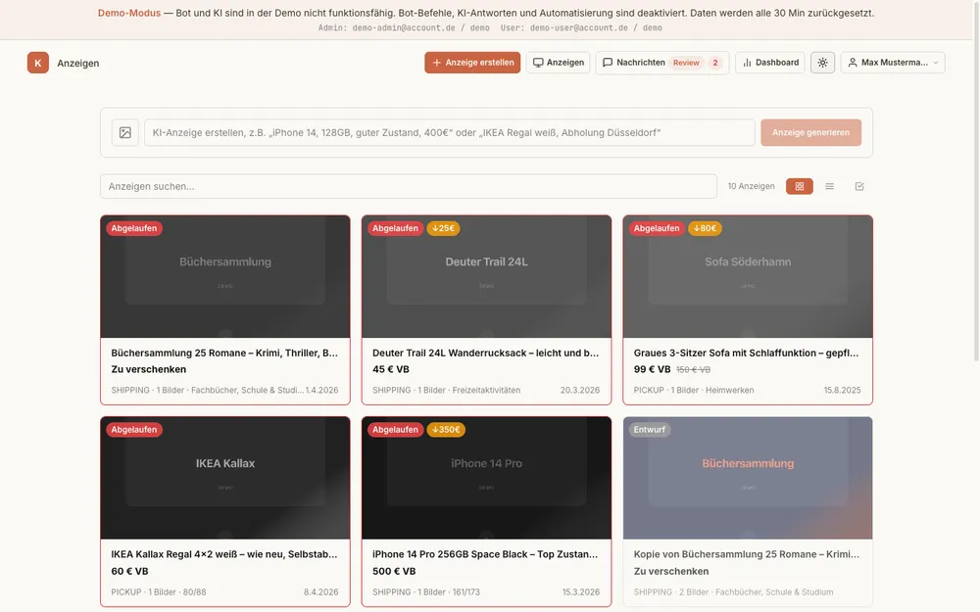The image size is (980, 612).
Task: Open Büchersammlung 25 Romane listing thumbnail
Action: [225, 277]
